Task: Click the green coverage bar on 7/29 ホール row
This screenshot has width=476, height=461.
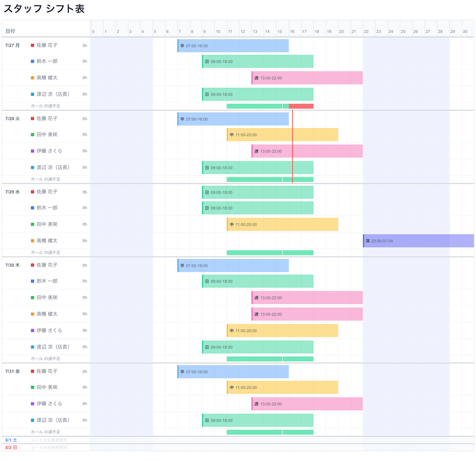Action: [x=270, y=252]
